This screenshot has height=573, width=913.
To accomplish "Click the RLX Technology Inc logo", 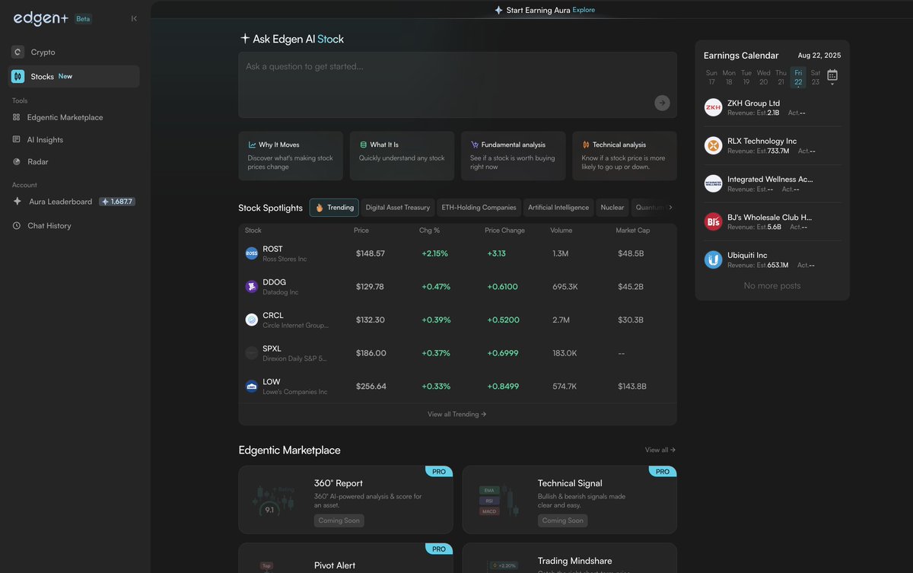I will [713, 145].
